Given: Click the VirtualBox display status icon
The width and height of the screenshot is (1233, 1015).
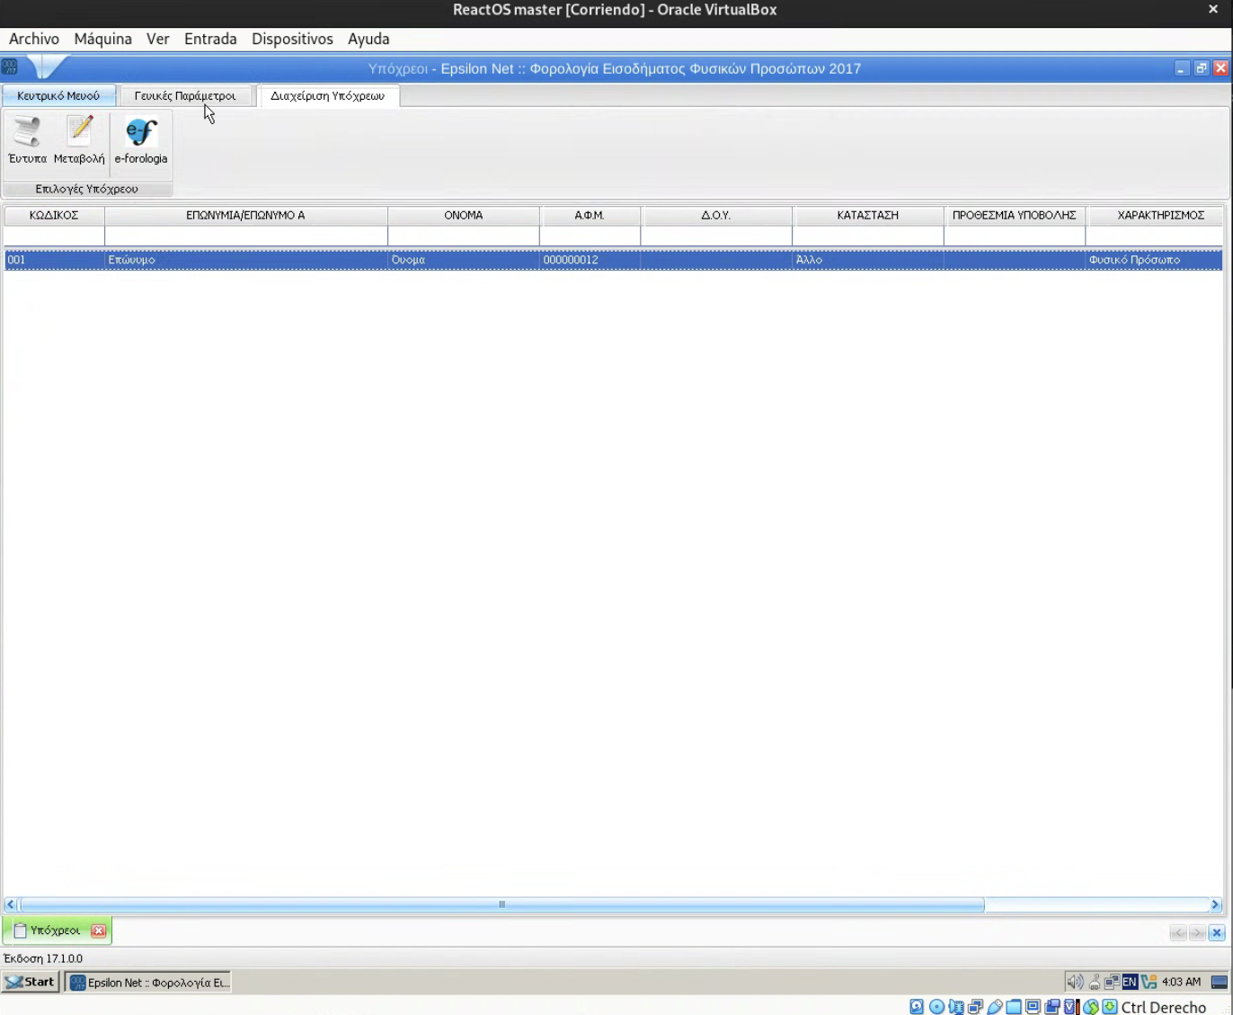Looking at the screenshot, I should [x=1033, y=1007].
